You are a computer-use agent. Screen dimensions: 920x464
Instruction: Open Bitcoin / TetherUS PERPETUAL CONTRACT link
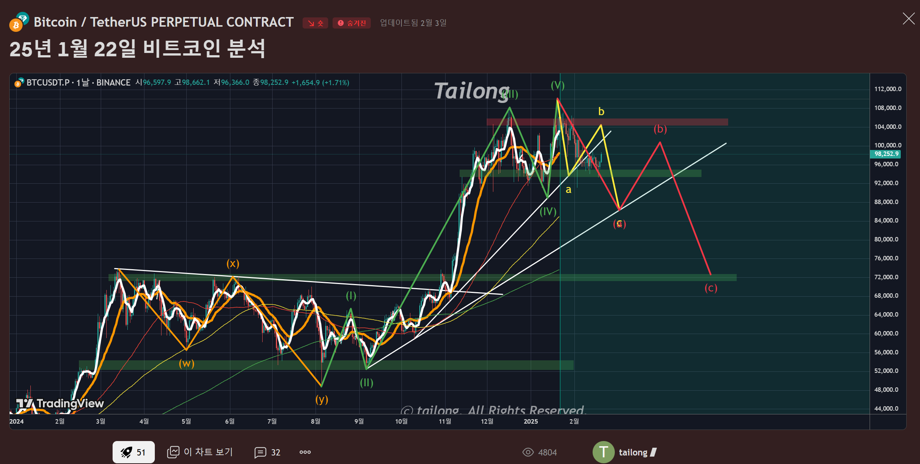pos(163,22)
